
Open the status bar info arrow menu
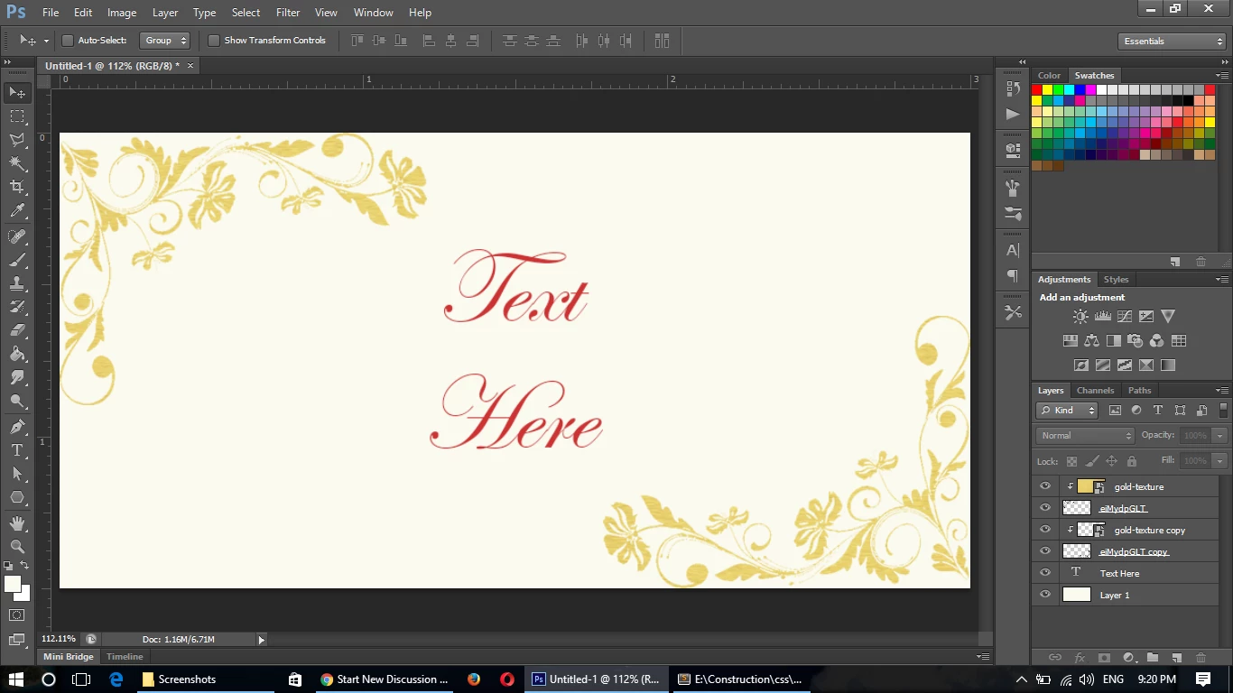tap(262, 640)
